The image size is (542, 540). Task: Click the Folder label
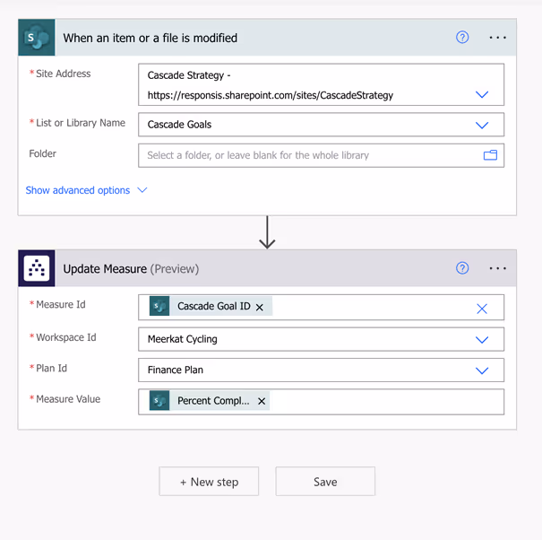[42, 153]
